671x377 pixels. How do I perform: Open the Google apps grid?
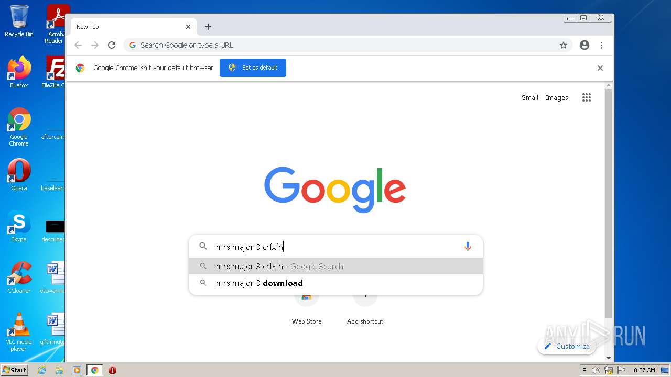[x=587, y=97]
